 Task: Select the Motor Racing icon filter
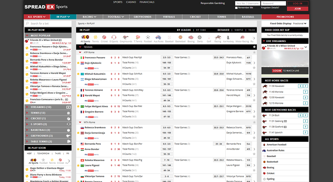point(242,39)
